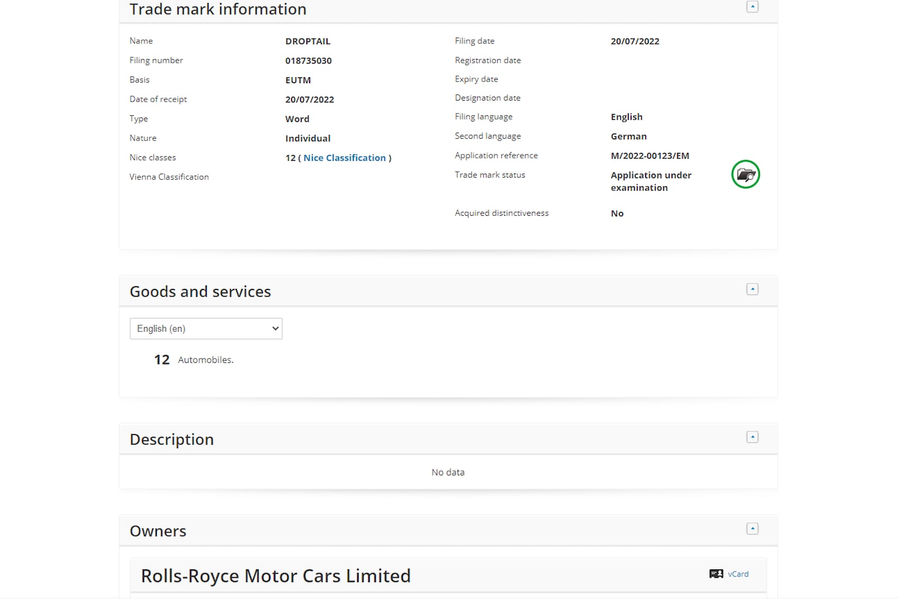Click the Designation date label
Viewport: 899px width, 599px height.
pos(488,98)
